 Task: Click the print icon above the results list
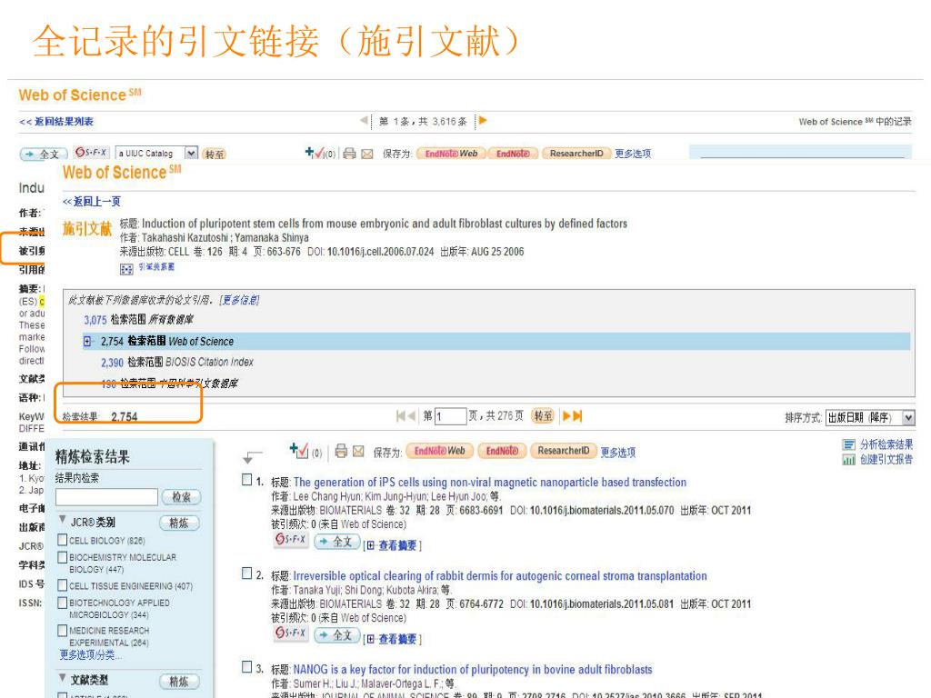coord(341,451)
